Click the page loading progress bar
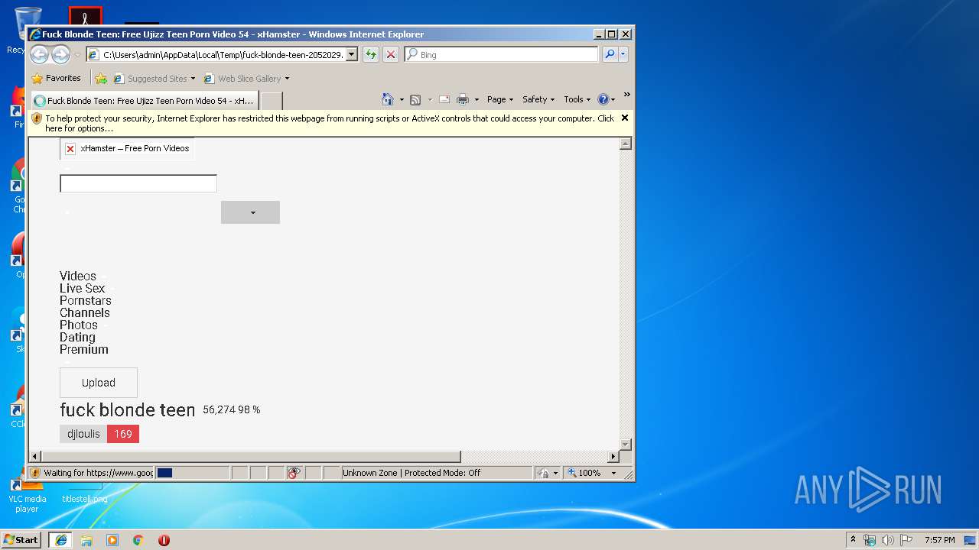Viewport: 979px width, 550px height. (192, 473)
